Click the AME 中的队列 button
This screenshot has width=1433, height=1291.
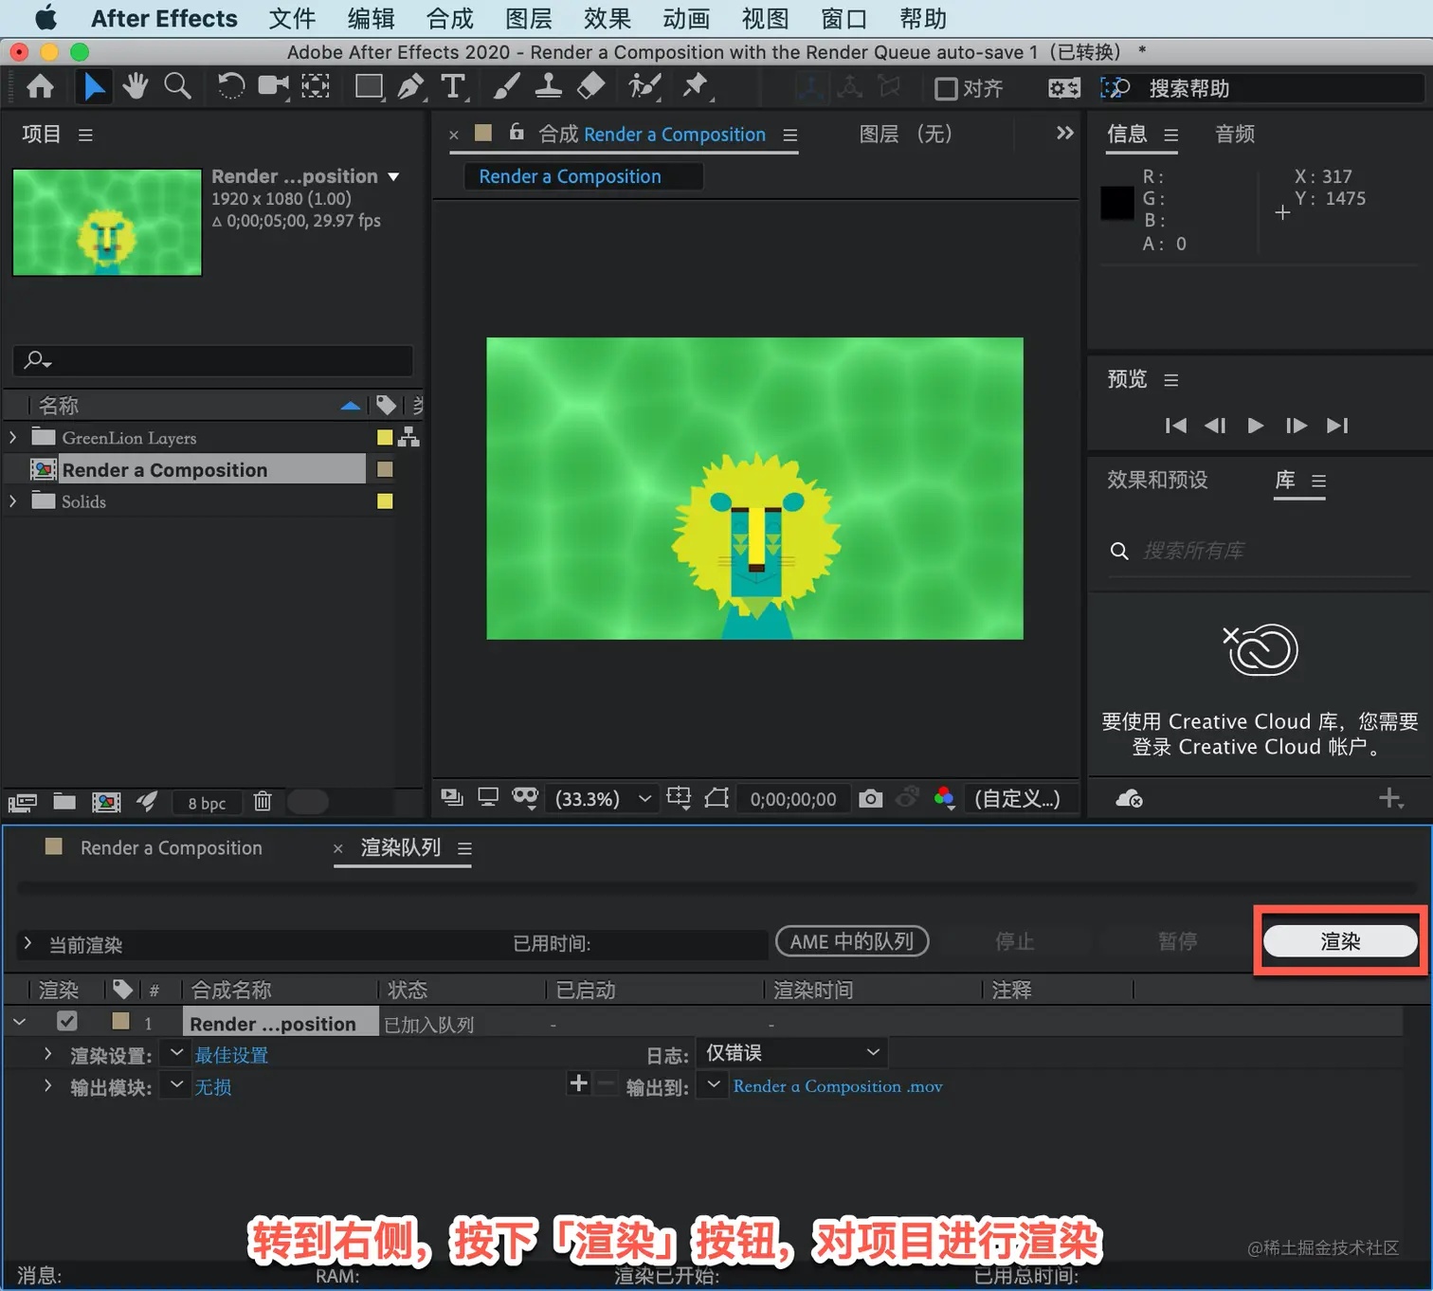pyautogui.click(x=852, y=941)
